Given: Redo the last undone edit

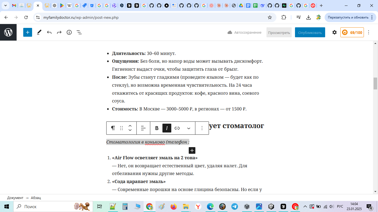Looking at the screenshot, I should [x=59, y=32].
